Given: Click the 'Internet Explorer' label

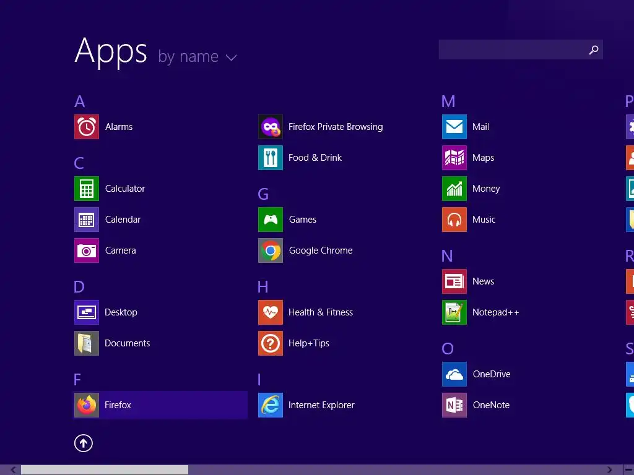Looking at the screenshot, I should tap(321, 405).
